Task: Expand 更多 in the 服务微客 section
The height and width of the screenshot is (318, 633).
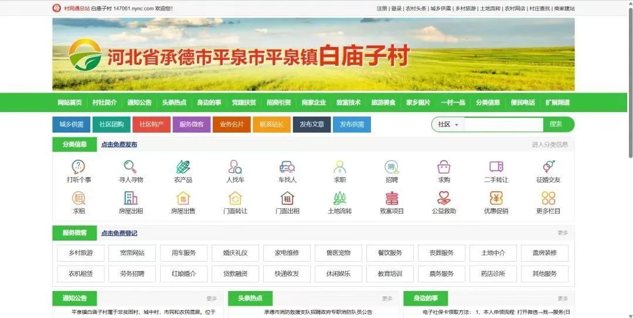Action: (563, 233)
